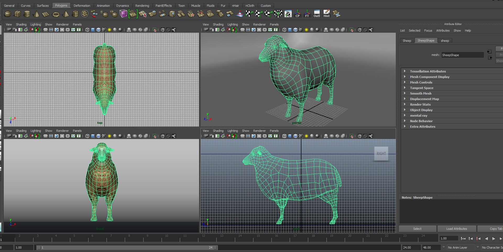
Task: Click isolate select icon in persp panel
Action: tap(351, 30)
